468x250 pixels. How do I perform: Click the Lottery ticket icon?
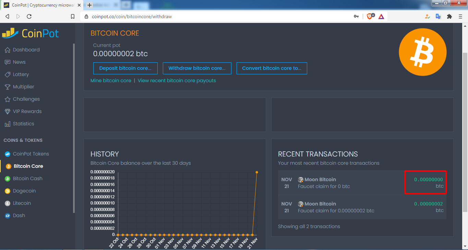(7, 75)
